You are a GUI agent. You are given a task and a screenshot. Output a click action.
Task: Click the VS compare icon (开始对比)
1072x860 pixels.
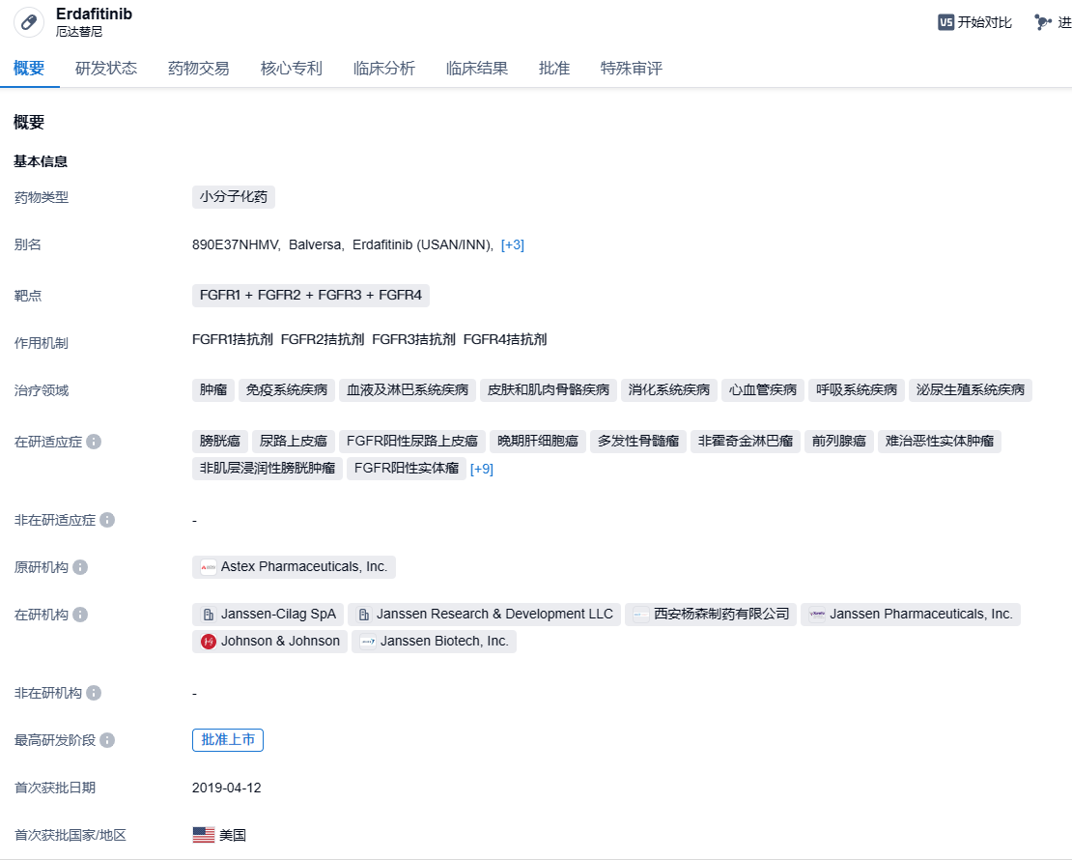[945, 22]
